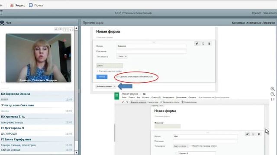Click question title field in lower form
The height and width of the screenshot is (155, 277).
click(x=205, y=136)
